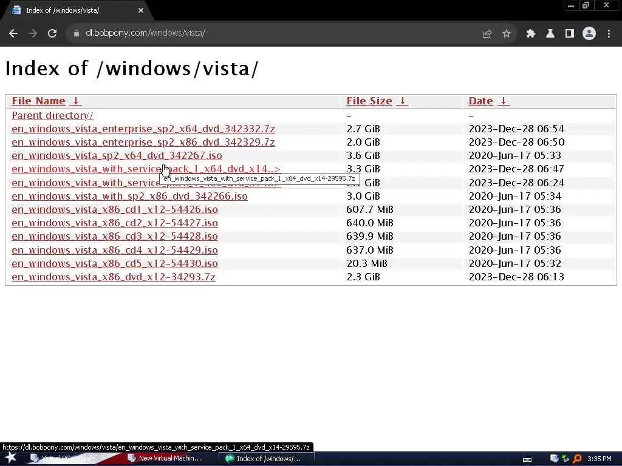The height and width of the screenshot is (466, 622).
Task: Bookmark this page with the star icon
Action: click(506, 34)
